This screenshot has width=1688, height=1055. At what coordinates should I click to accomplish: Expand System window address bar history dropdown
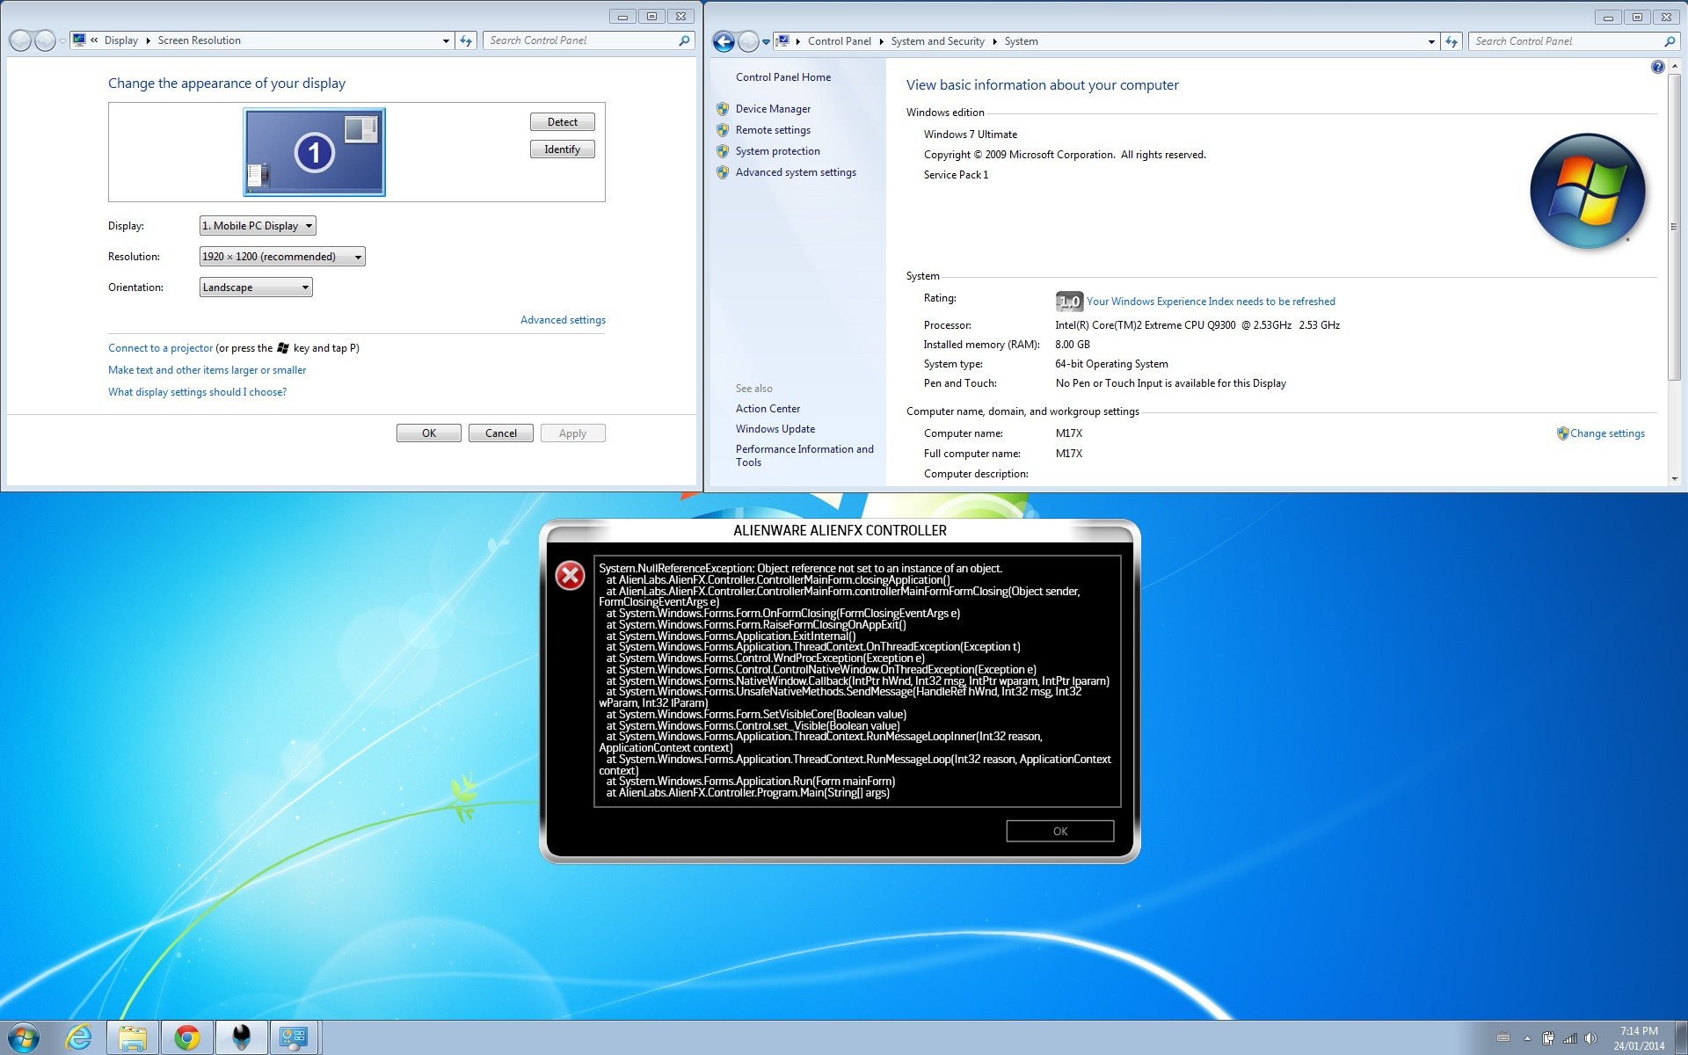1431,41
